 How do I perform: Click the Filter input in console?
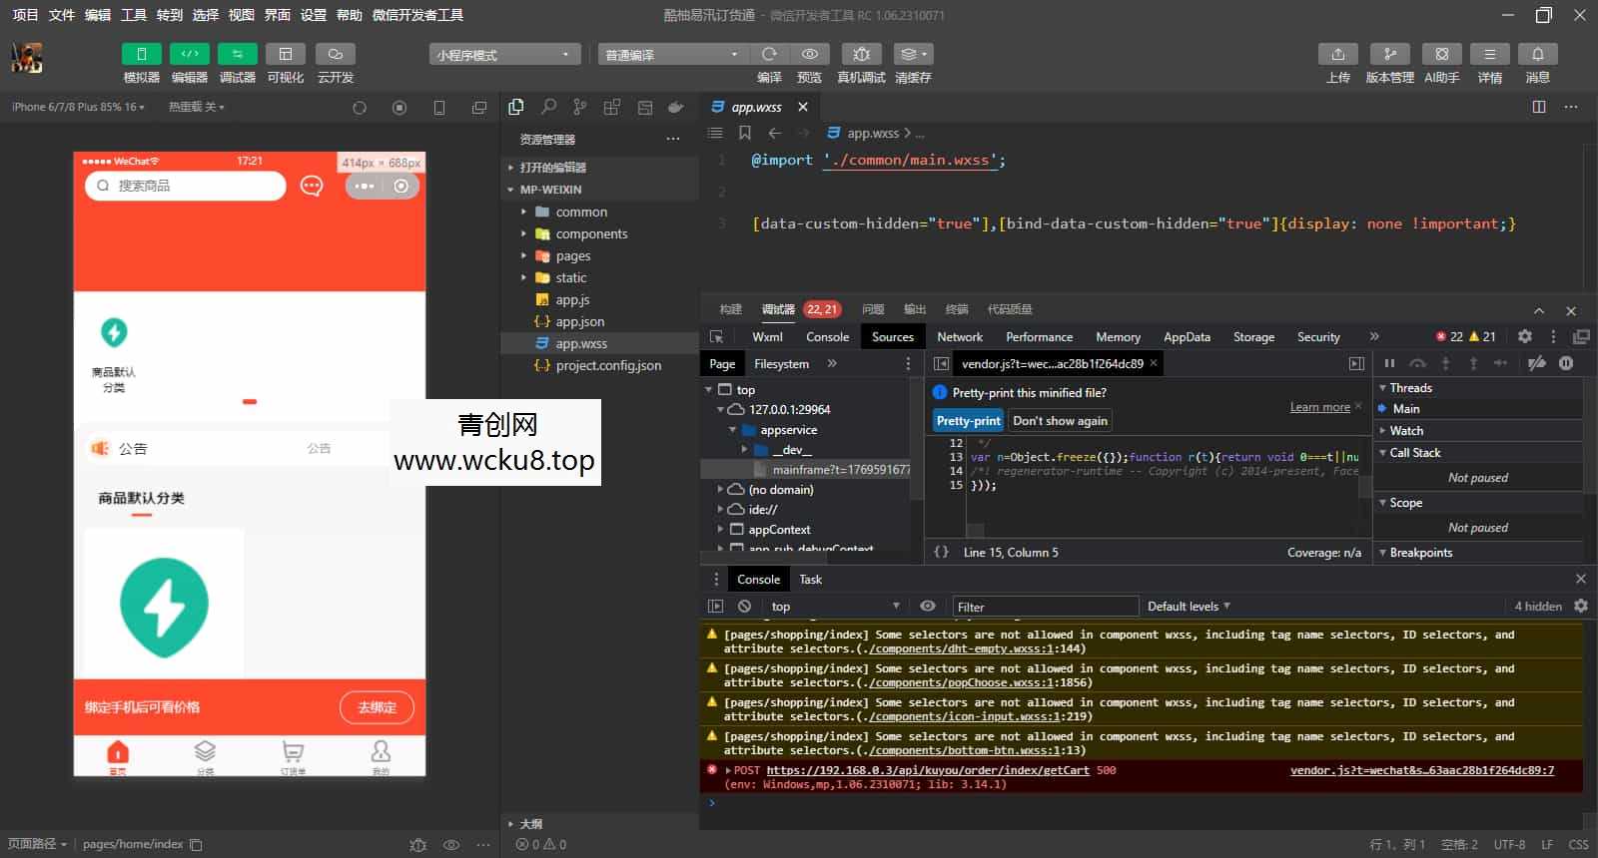click(1044, 607)
